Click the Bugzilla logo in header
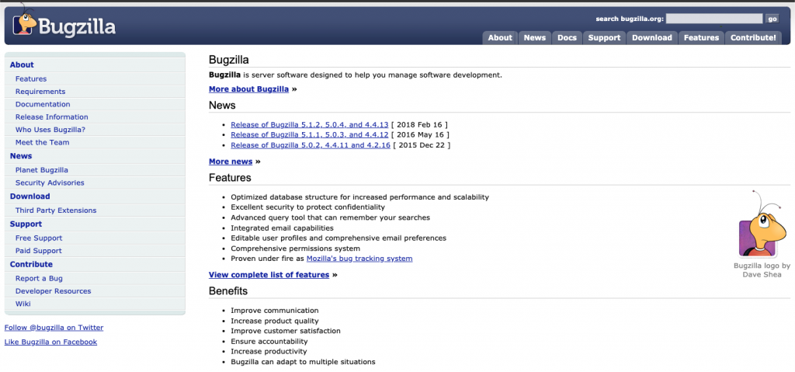795x372 pixels. (x=64, y=23)
